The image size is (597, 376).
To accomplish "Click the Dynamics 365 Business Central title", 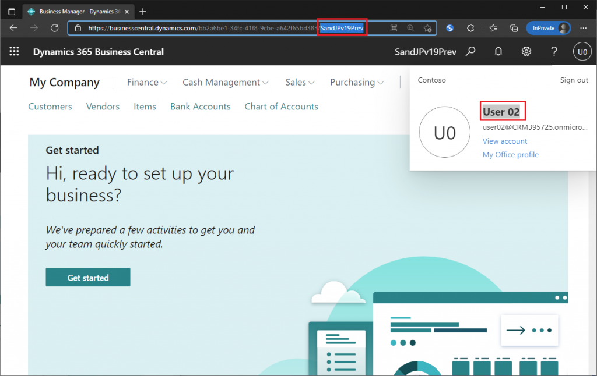I will [x=98, y=52].
